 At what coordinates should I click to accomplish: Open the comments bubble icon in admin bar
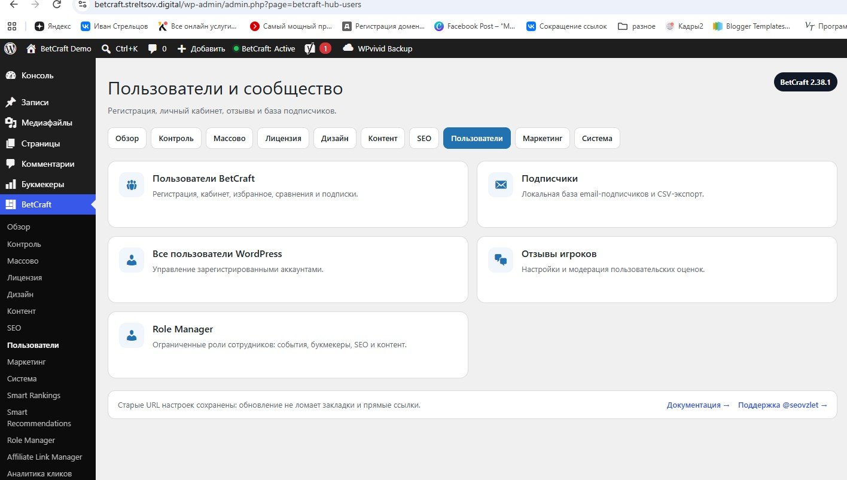153,48
